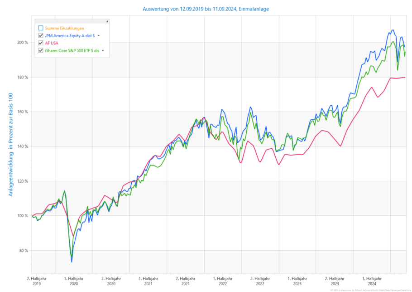Viewport: 412px width, 292px height.
Task: Click the 140 % y-axis tick label
Action: pyautogui.click(x=22, y=146)
